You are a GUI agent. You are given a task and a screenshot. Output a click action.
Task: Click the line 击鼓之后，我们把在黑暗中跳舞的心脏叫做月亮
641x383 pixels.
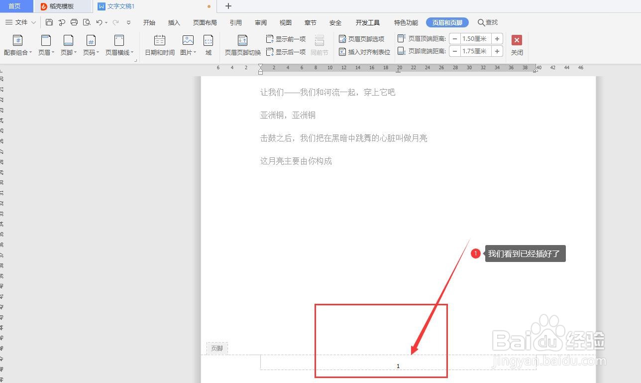[343, 138]
